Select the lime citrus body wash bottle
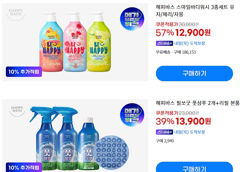The height and width of the screenshot is (172, 240). pos(99,42)
